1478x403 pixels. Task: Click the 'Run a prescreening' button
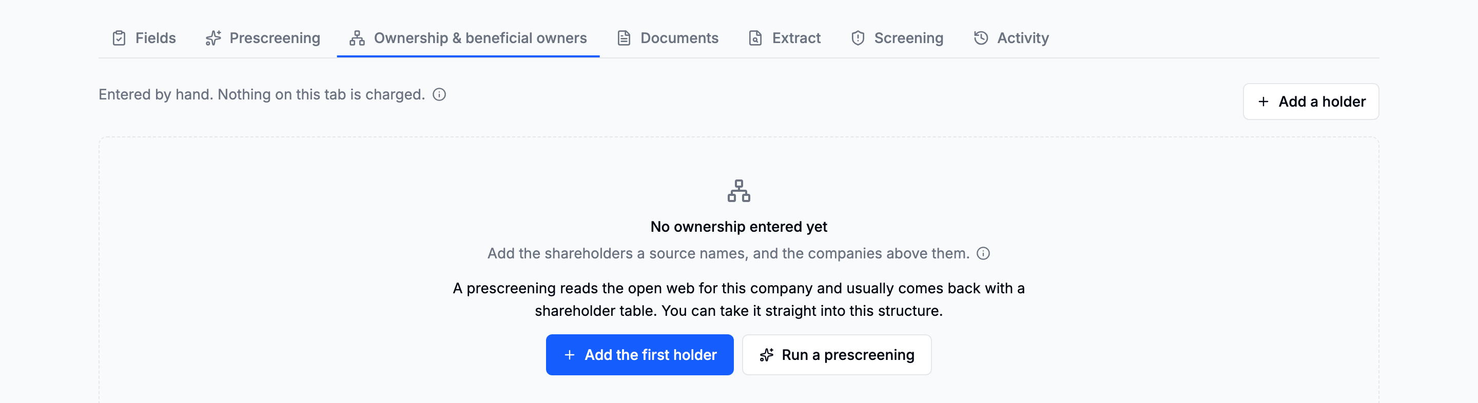point(836,355)
